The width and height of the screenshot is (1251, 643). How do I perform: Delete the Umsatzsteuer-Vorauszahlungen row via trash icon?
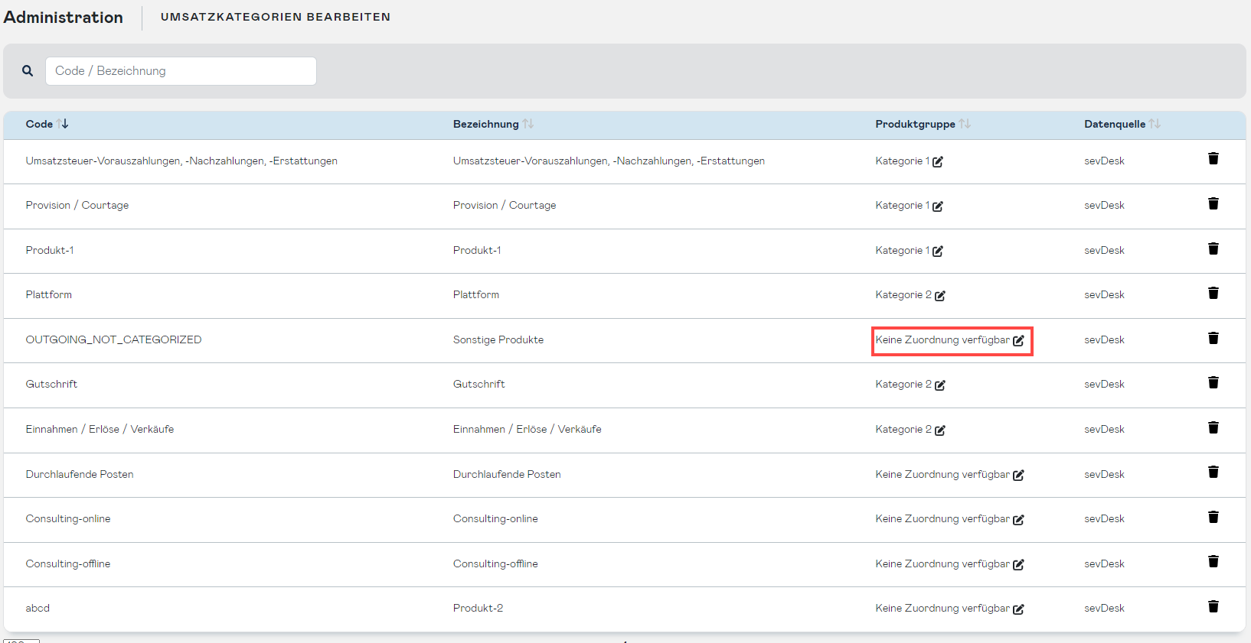point(1213,158)
